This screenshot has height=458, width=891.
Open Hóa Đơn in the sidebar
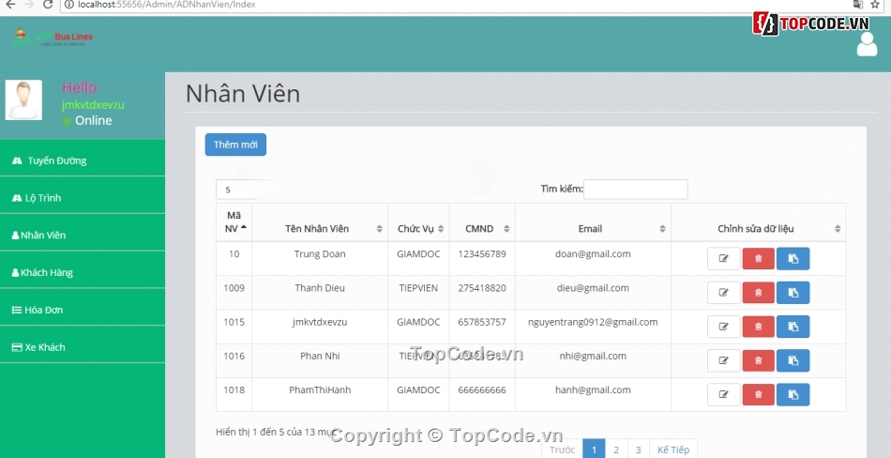[x=83, y=310]
